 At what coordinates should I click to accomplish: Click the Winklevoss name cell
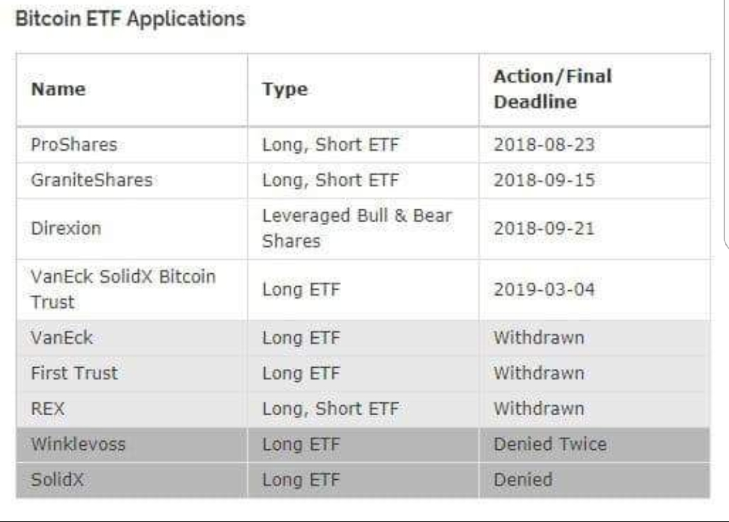[x=78, y=445]
